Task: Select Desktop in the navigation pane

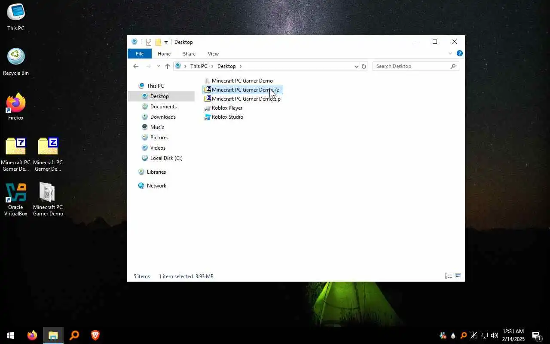Action: tap(161, 96)
